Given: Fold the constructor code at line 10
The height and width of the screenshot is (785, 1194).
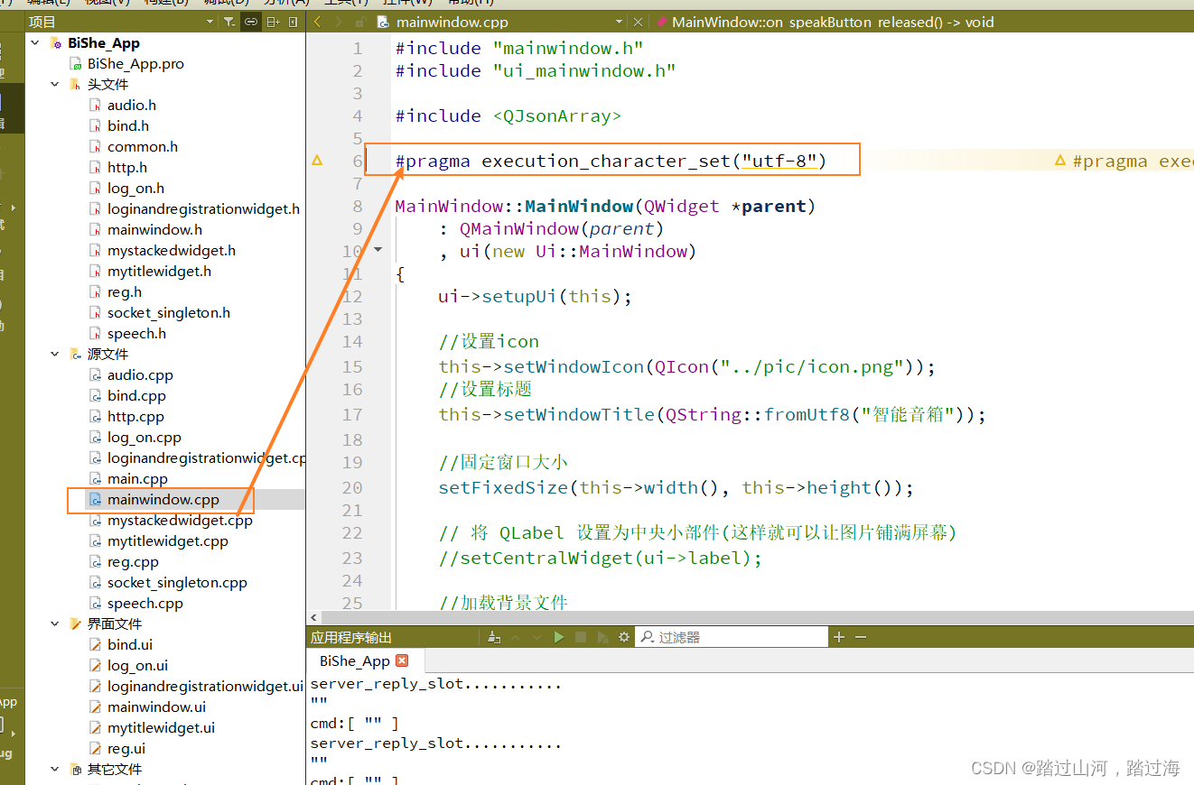Looking at the screenshot, I should (378, 250).
